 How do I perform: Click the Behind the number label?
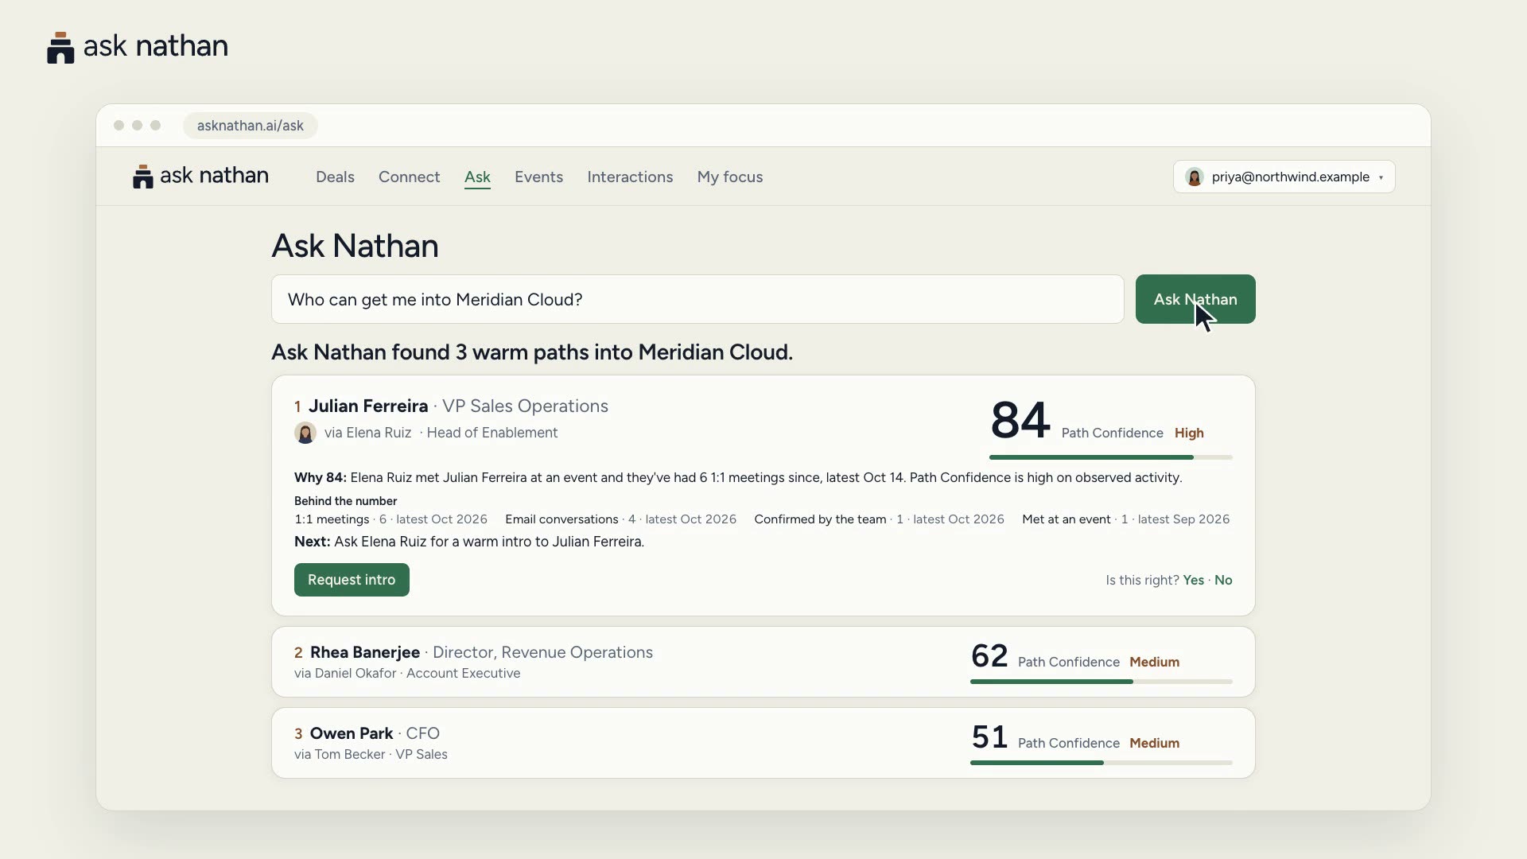pyautogui.click(x=345, y=501)
